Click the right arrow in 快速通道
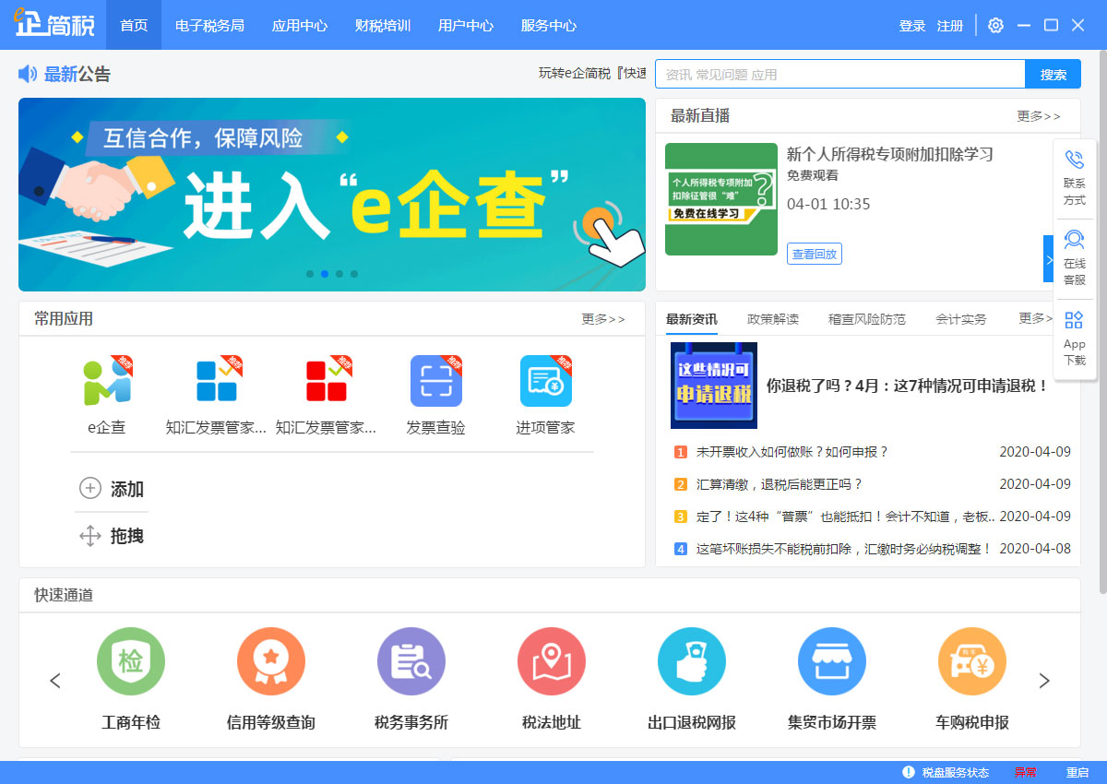 click(x=1045, y=681)
